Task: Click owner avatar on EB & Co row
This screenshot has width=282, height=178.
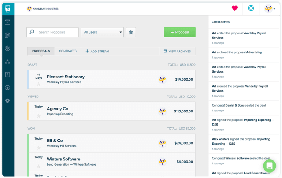Action: point(162,143)
